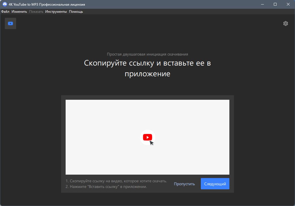Maximize the application window

(275, 4)
